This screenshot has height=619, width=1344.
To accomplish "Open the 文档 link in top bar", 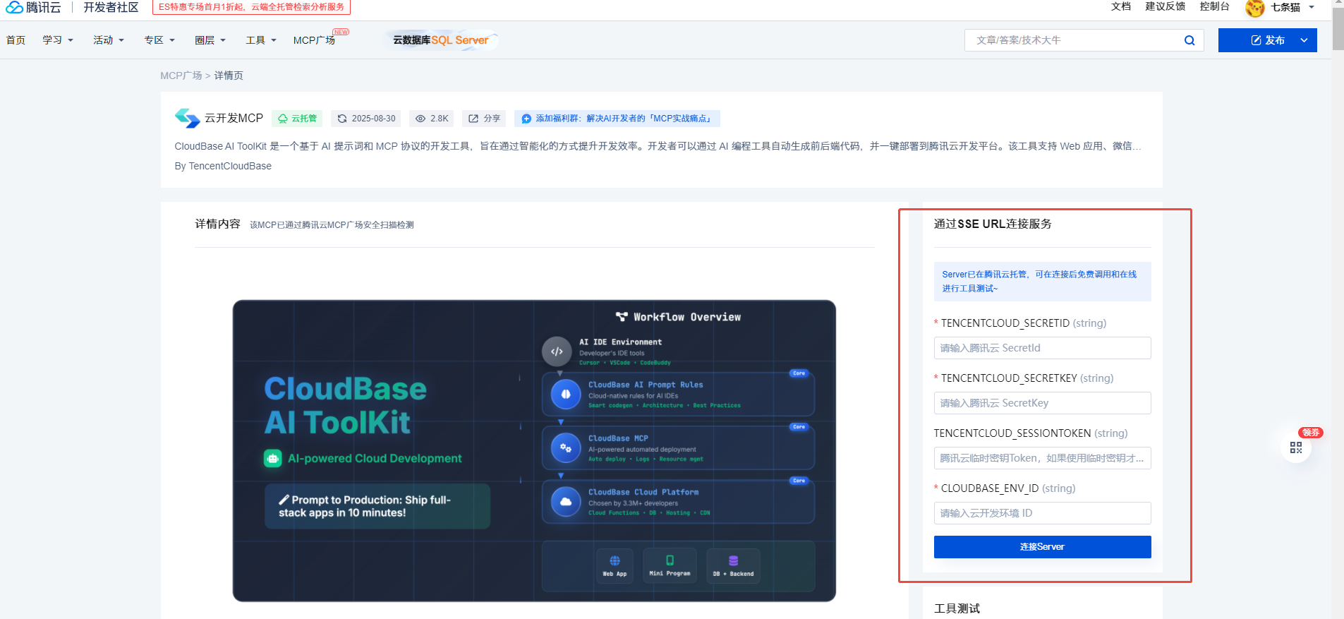I will 1120,6.
